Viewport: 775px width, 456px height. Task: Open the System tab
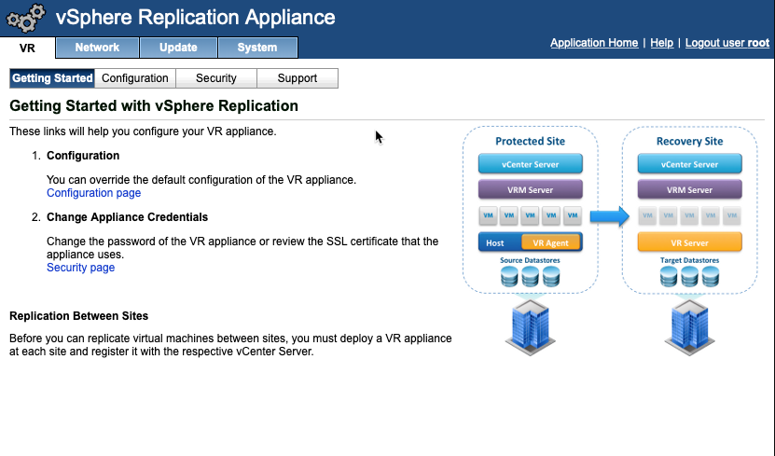(x=257, y=48)
